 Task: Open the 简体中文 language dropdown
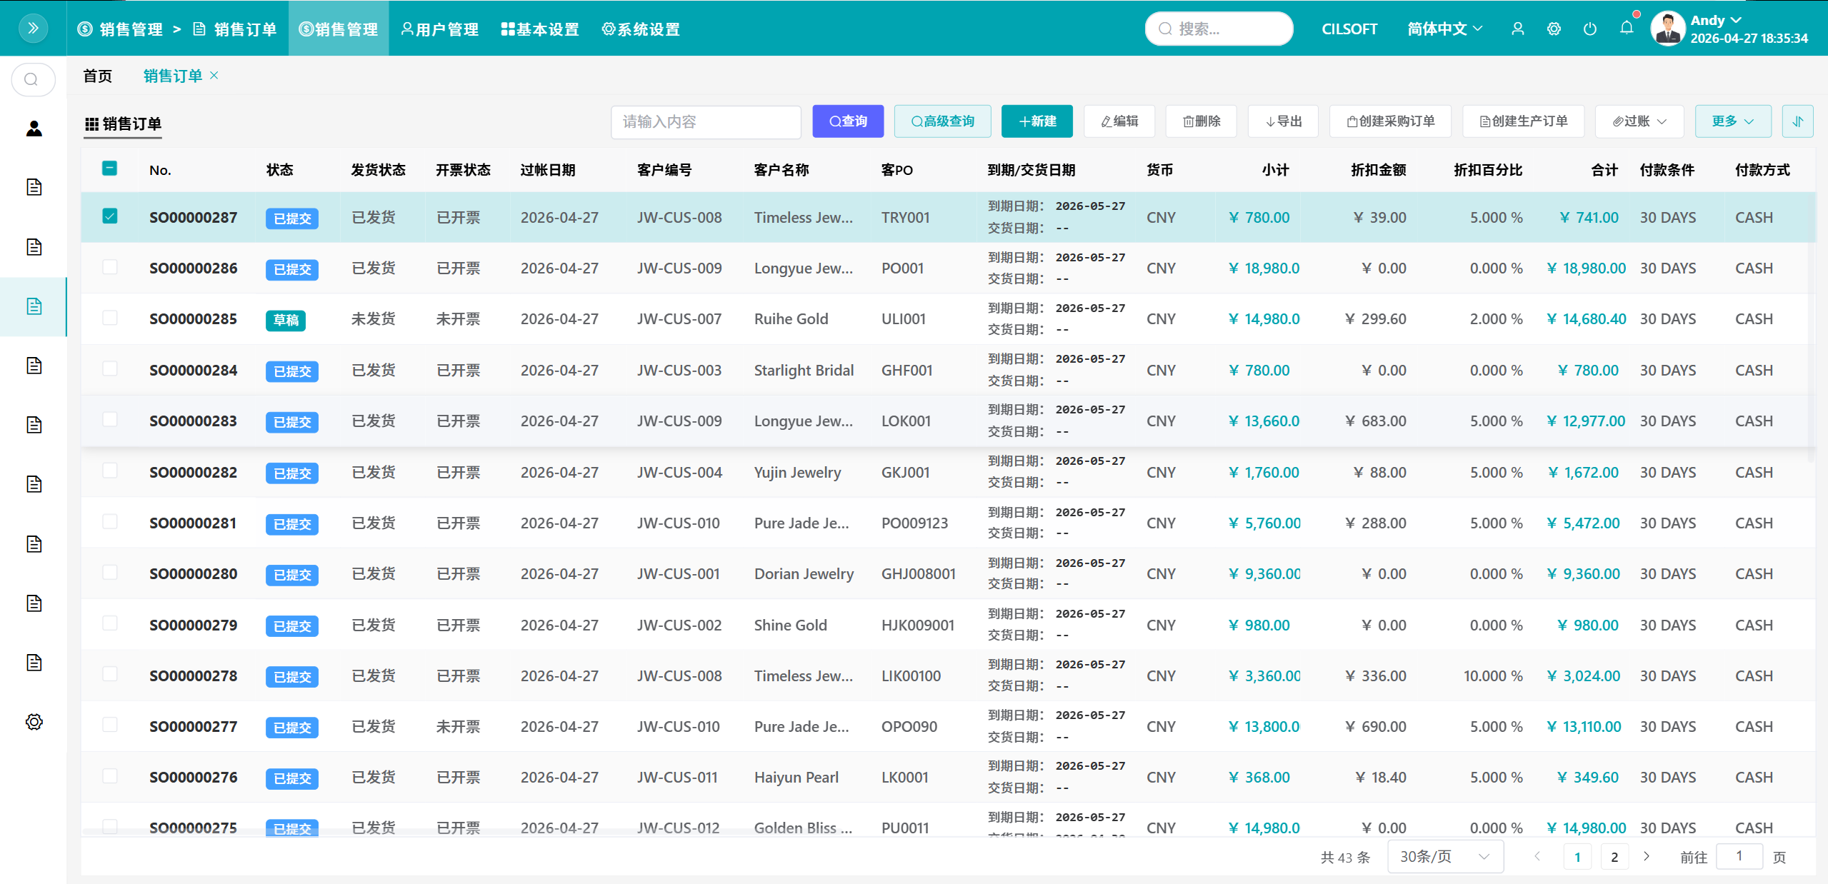pyautogui.click(x=1444, y=29)
